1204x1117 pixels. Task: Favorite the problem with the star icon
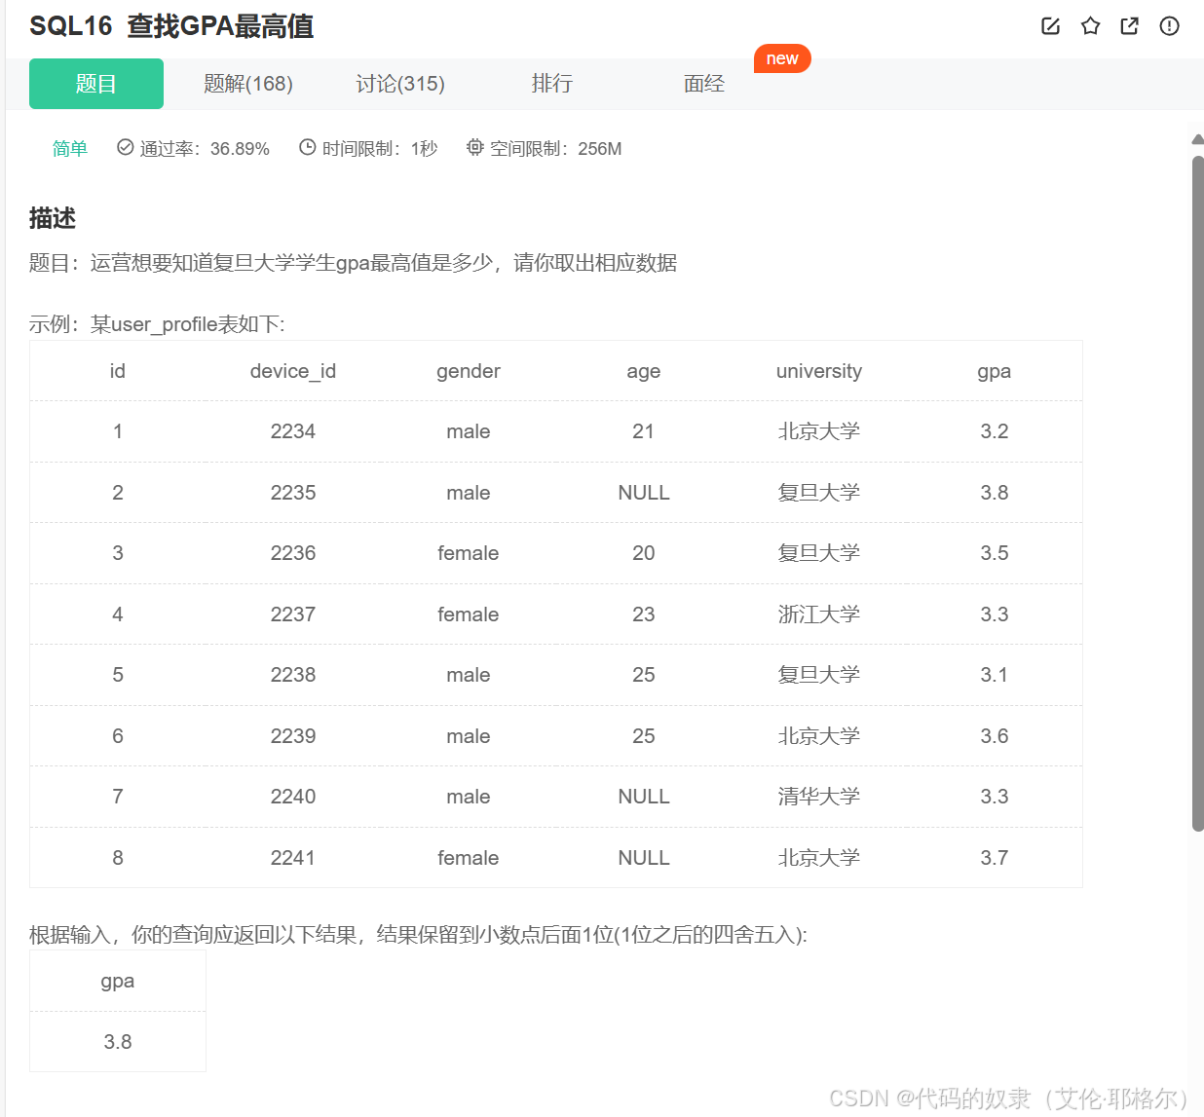[x=1090, y=26]
